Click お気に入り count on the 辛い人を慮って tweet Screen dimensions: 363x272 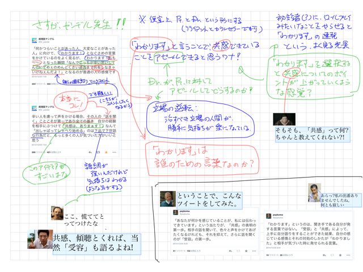54,152
